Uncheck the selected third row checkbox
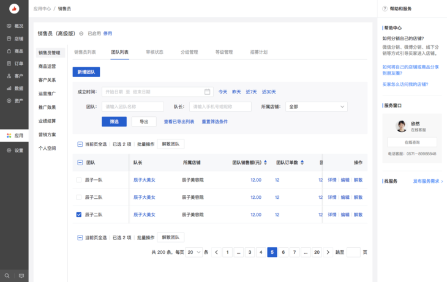 tap(79, 215)
